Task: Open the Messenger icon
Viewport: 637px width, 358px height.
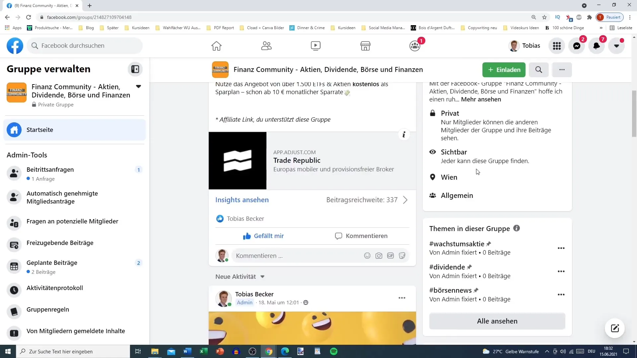Action: tap(577, 46)
